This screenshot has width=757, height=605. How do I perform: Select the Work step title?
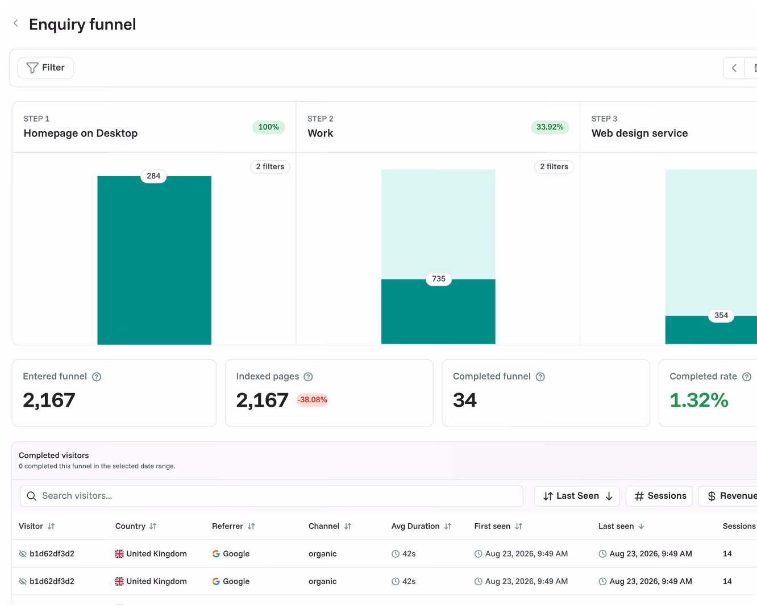click(321, 133)
